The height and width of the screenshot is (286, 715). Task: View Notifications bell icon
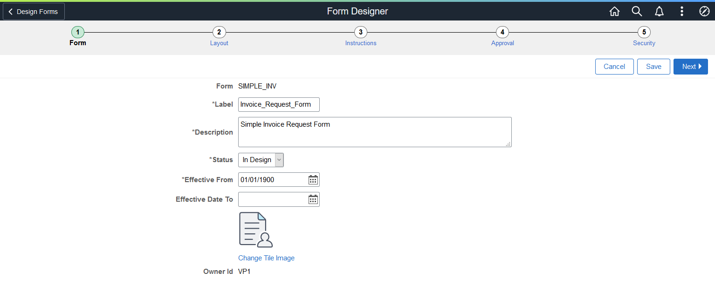coord(659,11)
